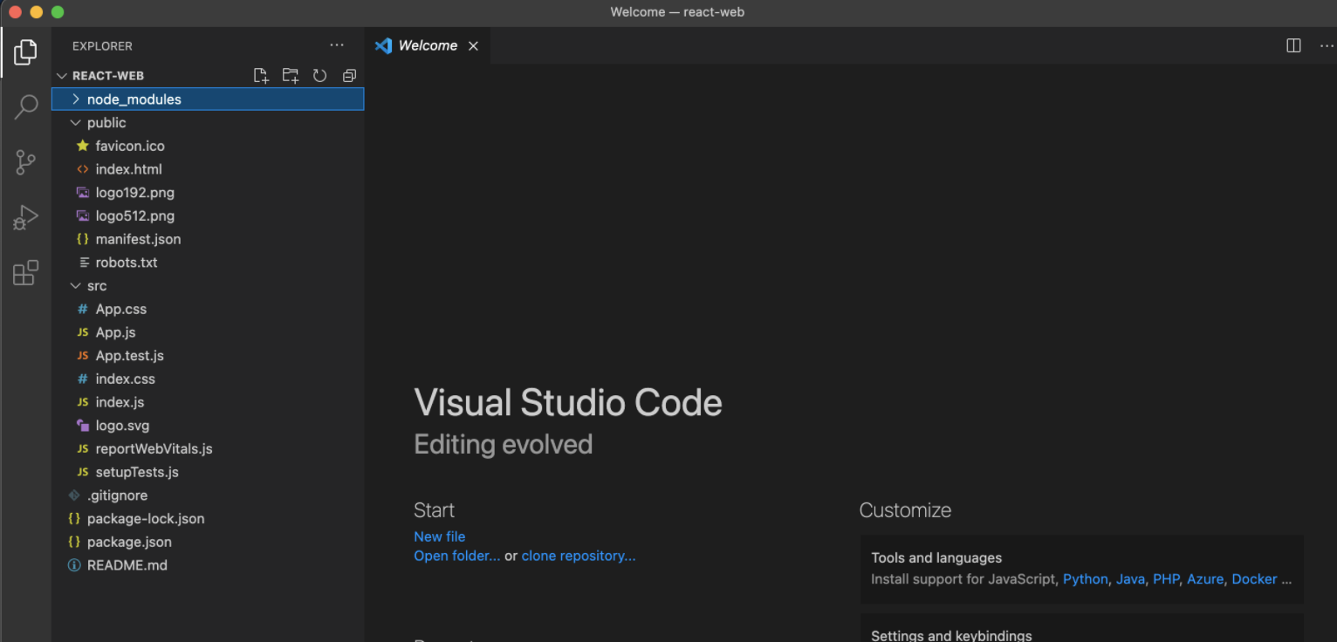Open the .gitignore file
This screenshot has height=642, width=1337.
[x=208, y=495]
